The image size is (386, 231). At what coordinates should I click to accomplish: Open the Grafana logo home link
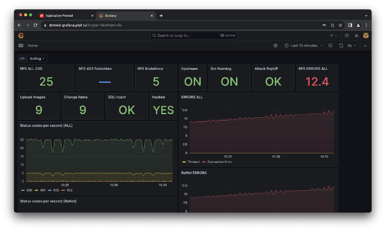click(21, 36)
